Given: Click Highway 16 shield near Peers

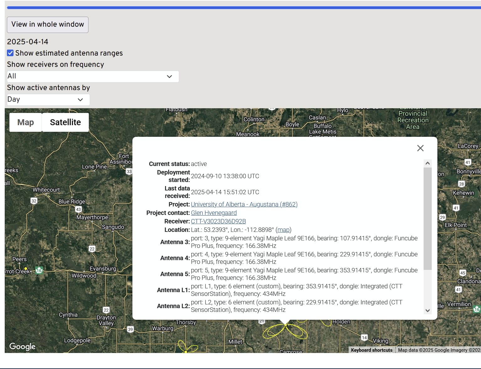Looking at the screenshot, I should coord(39,270).
